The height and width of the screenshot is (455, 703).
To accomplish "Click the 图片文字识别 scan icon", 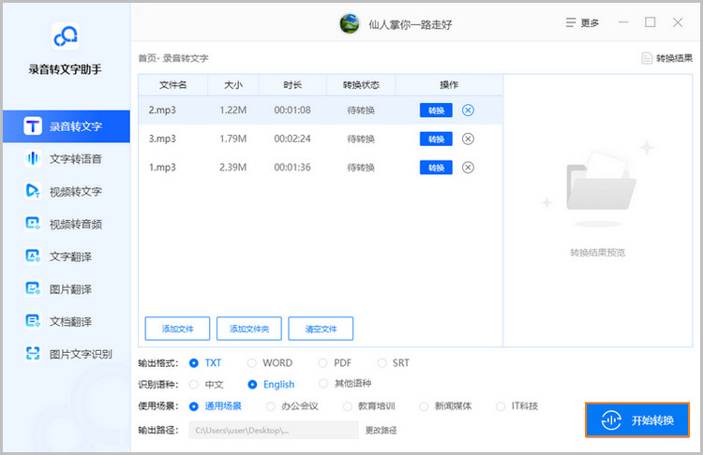I will click(33, 354).
